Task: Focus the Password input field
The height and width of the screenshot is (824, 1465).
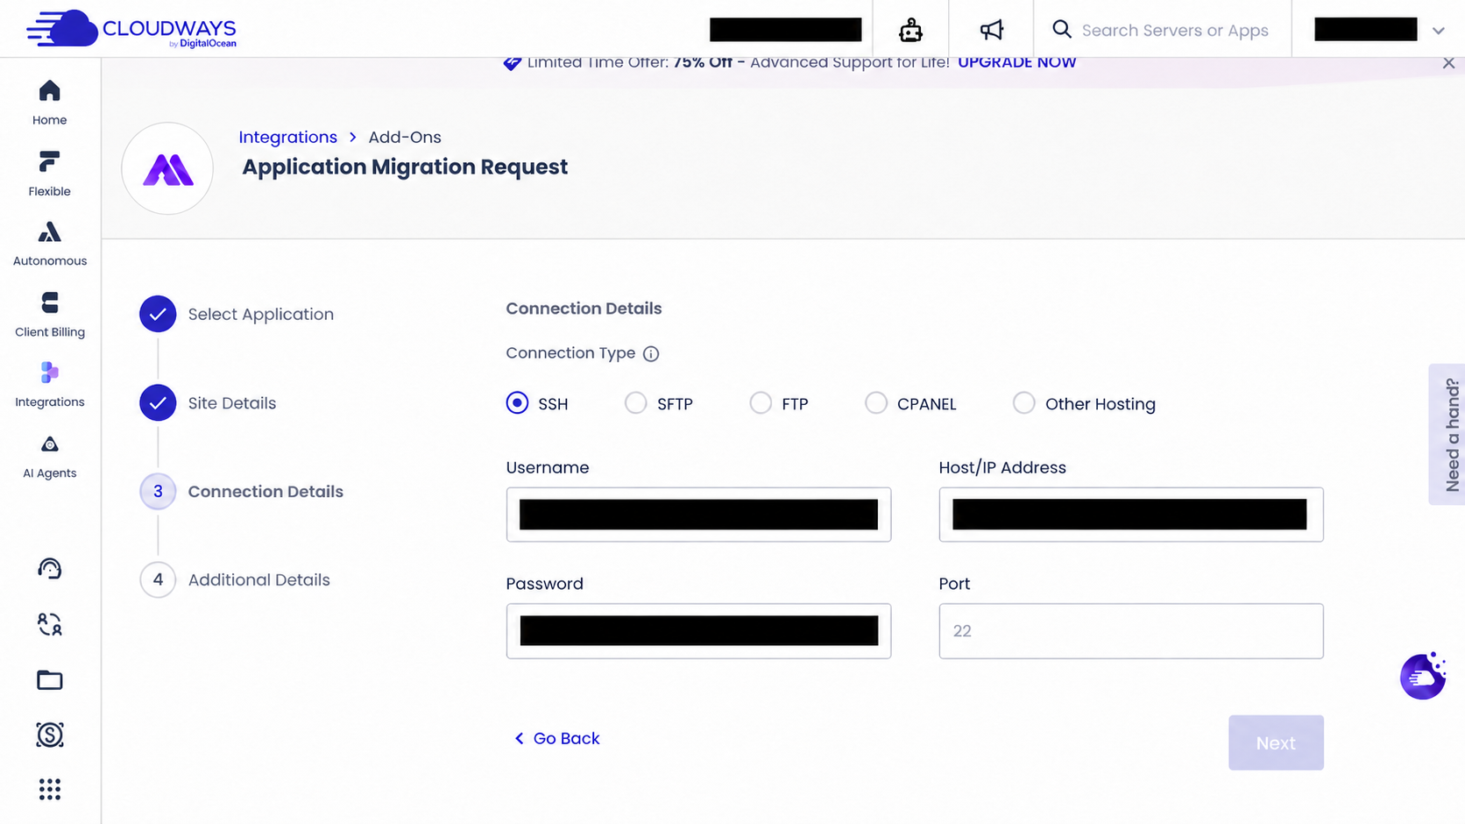Action: pos(698,631)
